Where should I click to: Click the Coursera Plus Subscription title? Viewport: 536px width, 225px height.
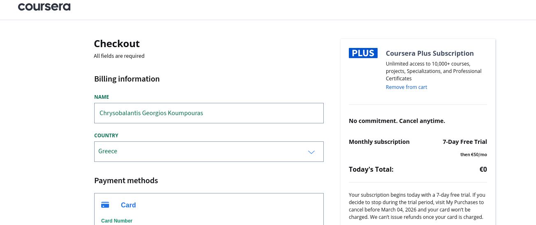(429, 53)
